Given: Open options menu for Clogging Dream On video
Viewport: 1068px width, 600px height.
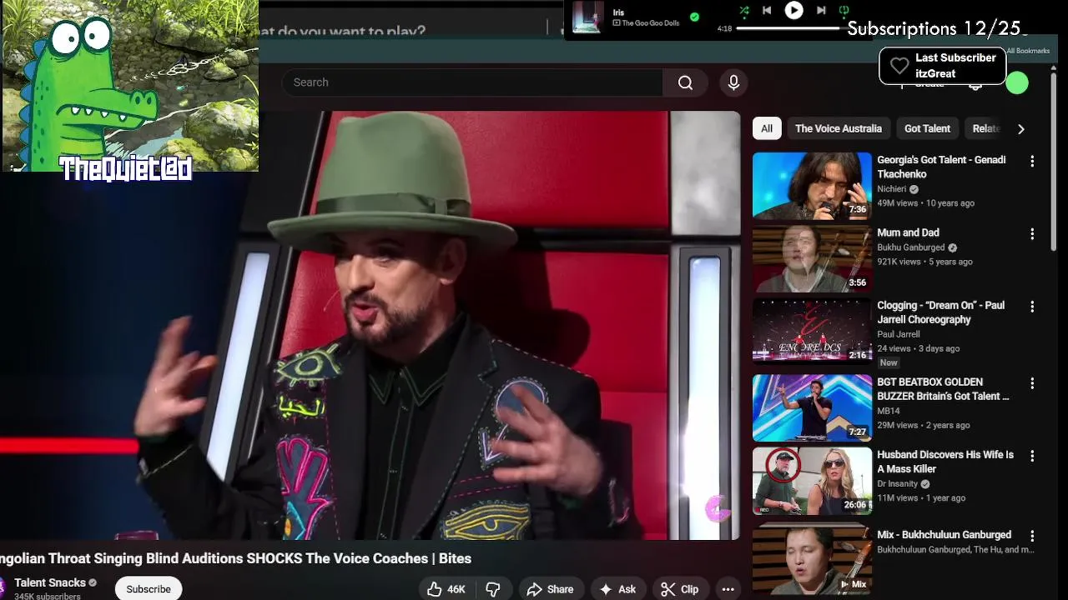Looking at the screenshot, I should coord(1032,307).
